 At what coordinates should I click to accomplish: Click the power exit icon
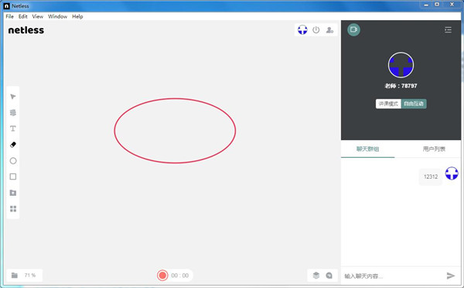click(316, 30)
